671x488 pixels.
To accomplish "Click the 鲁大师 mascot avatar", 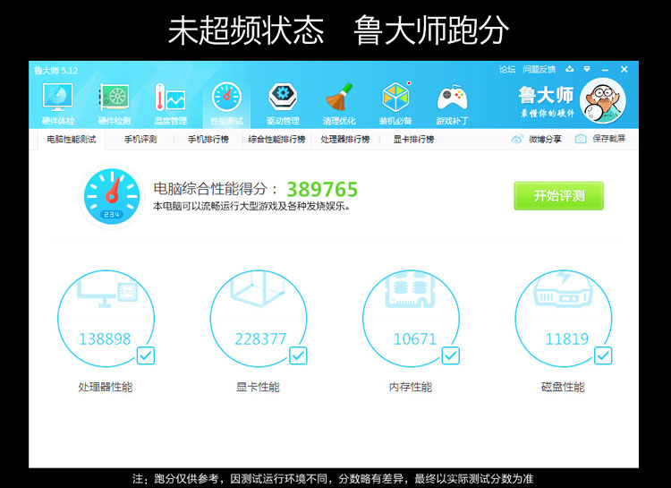I will coord(603,101).
